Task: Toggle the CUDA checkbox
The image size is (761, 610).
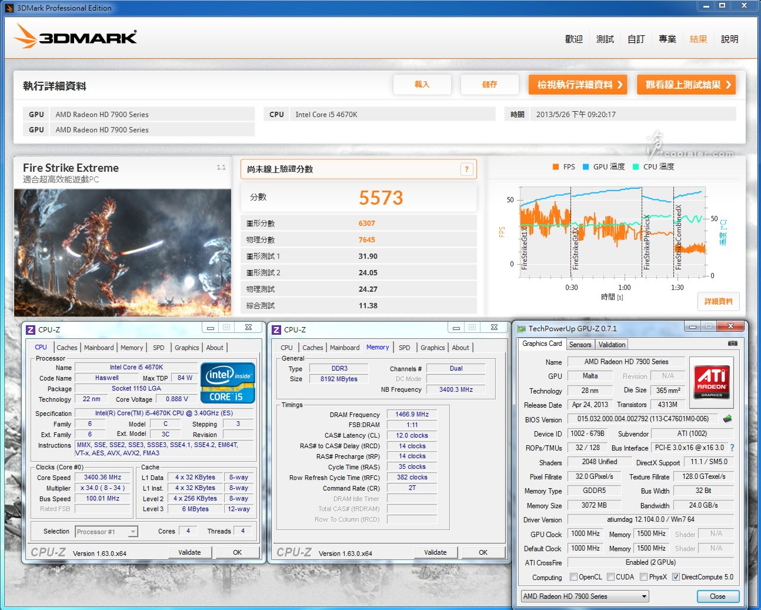Action: pos(610,577)
